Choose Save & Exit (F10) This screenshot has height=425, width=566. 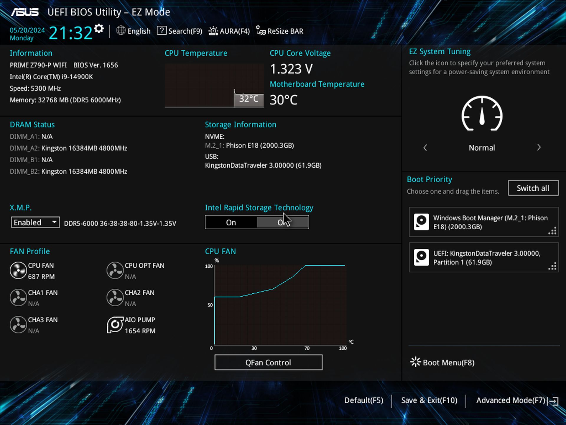429,401
